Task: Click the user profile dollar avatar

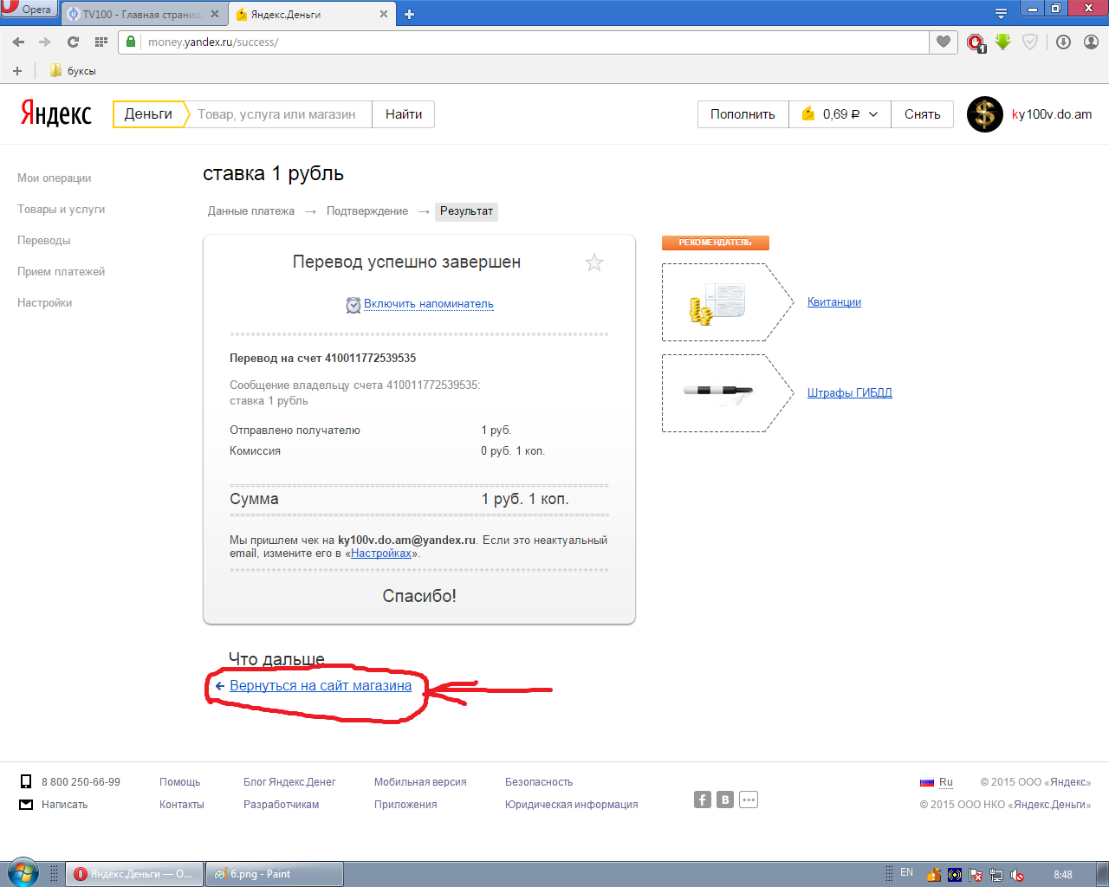Action: pos(984,114)
